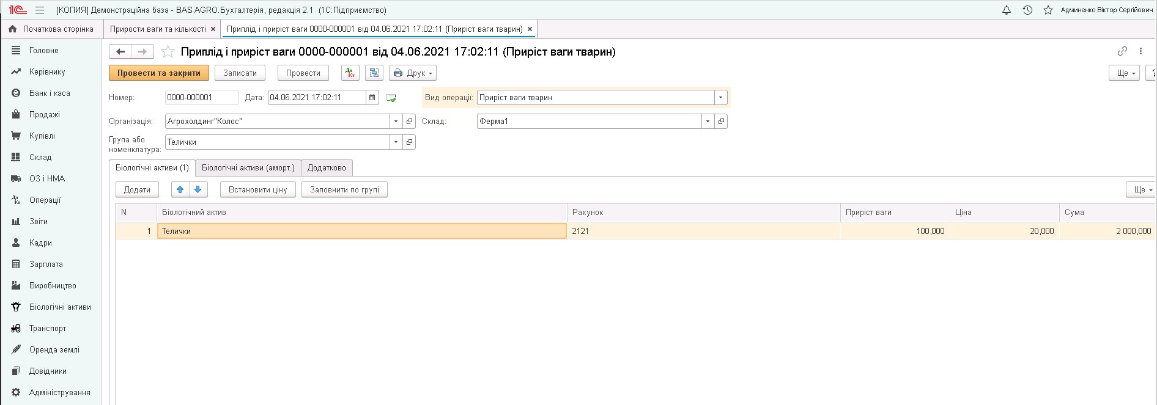Switch to Додатково tab
The image size is (1157, 405).
click(327, 168)
